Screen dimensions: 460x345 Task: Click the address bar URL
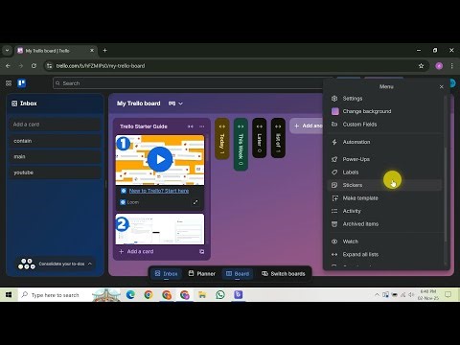tap(101, 66)
